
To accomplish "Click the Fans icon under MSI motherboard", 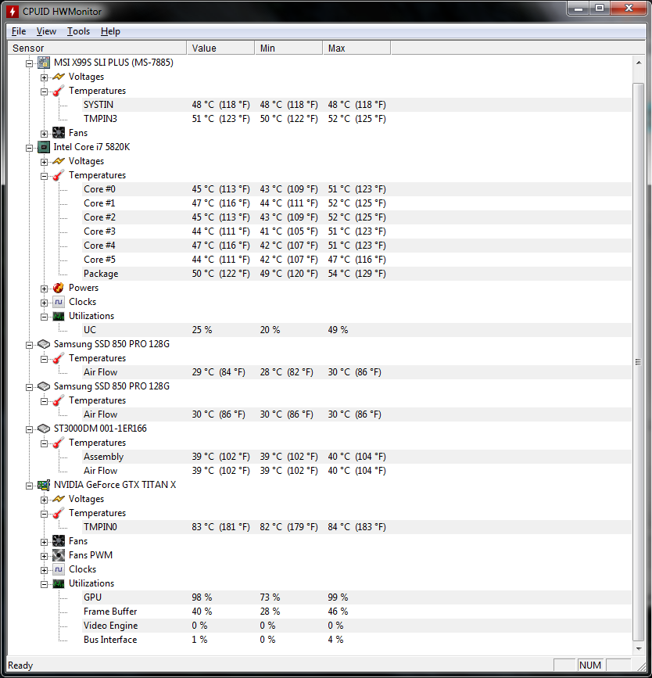I will (x=59, y=133).
